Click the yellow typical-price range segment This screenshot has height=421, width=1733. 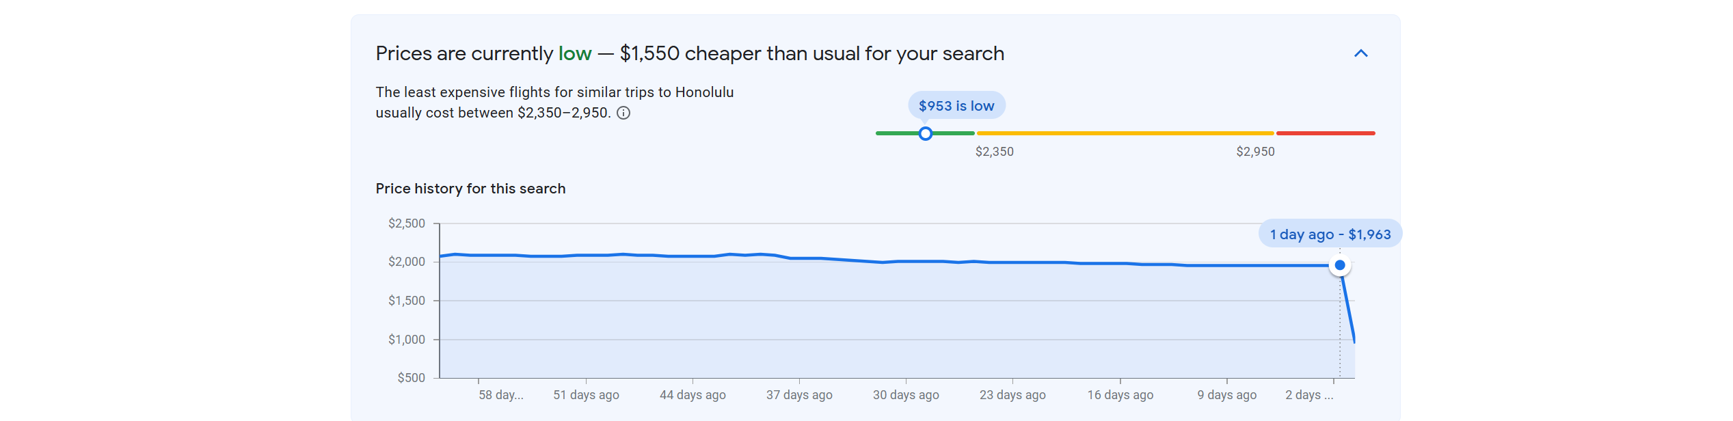tap(1125, 133)
